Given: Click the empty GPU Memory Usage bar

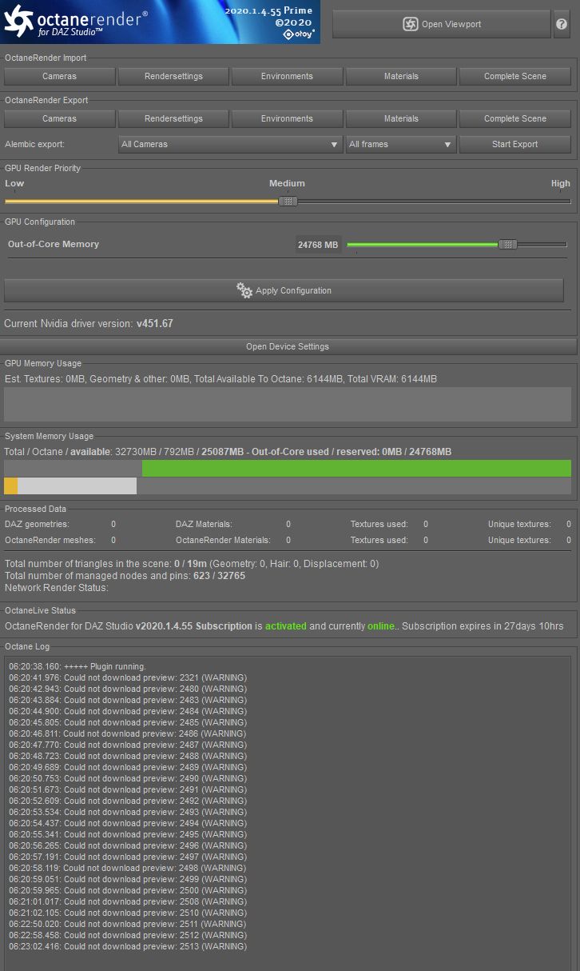Looking at the screenshot, I should click(x=288, y=405).
